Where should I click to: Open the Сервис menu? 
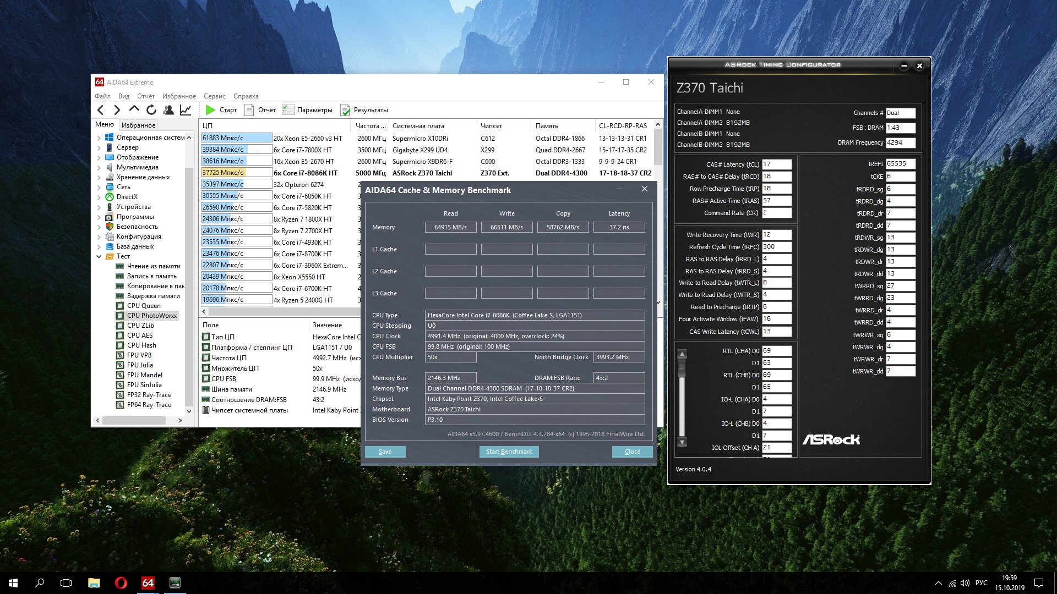pos(214,96)
